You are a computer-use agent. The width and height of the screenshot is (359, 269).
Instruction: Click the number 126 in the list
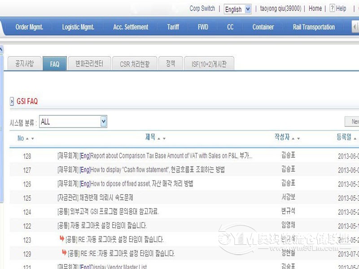pyautogui.click(x=27, y=184)
